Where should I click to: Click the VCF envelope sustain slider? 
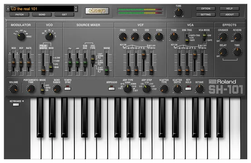click(143, 62)
